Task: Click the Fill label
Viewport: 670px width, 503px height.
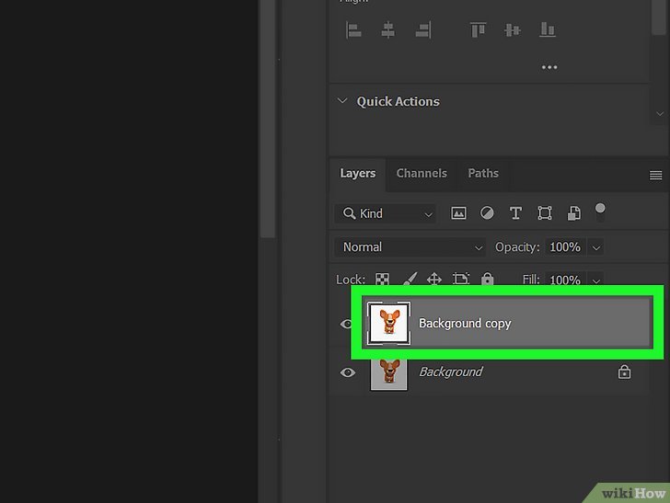Action: pos(531,280)
